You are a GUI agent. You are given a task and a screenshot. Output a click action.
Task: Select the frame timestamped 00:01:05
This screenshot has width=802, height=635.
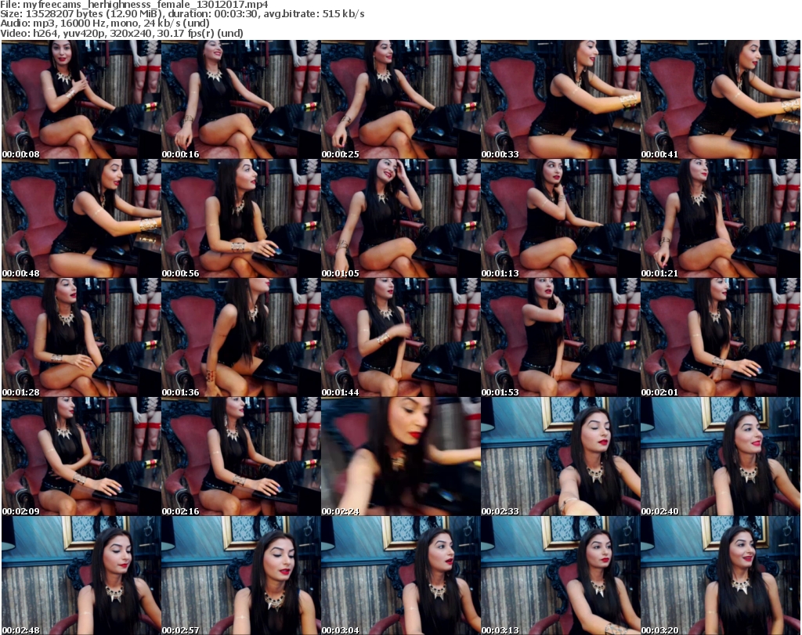click(x=400, y=218)
